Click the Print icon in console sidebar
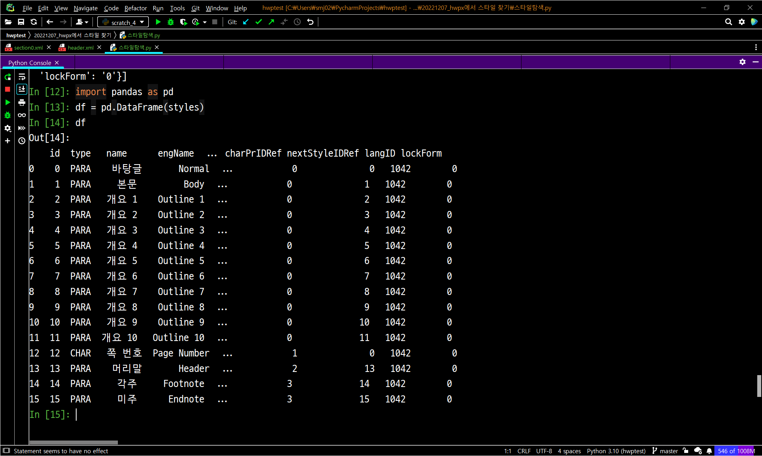 22,103
